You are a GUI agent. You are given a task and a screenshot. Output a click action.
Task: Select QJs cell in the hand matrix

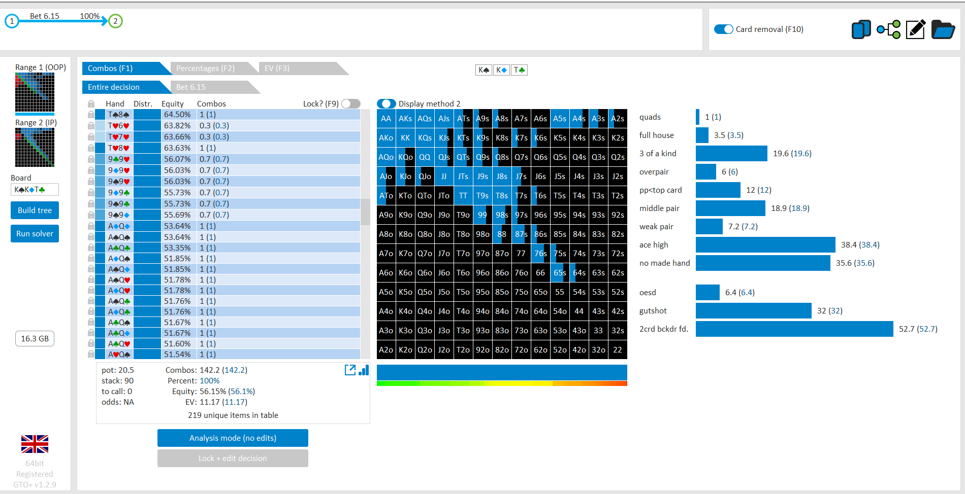click(444, 157)
